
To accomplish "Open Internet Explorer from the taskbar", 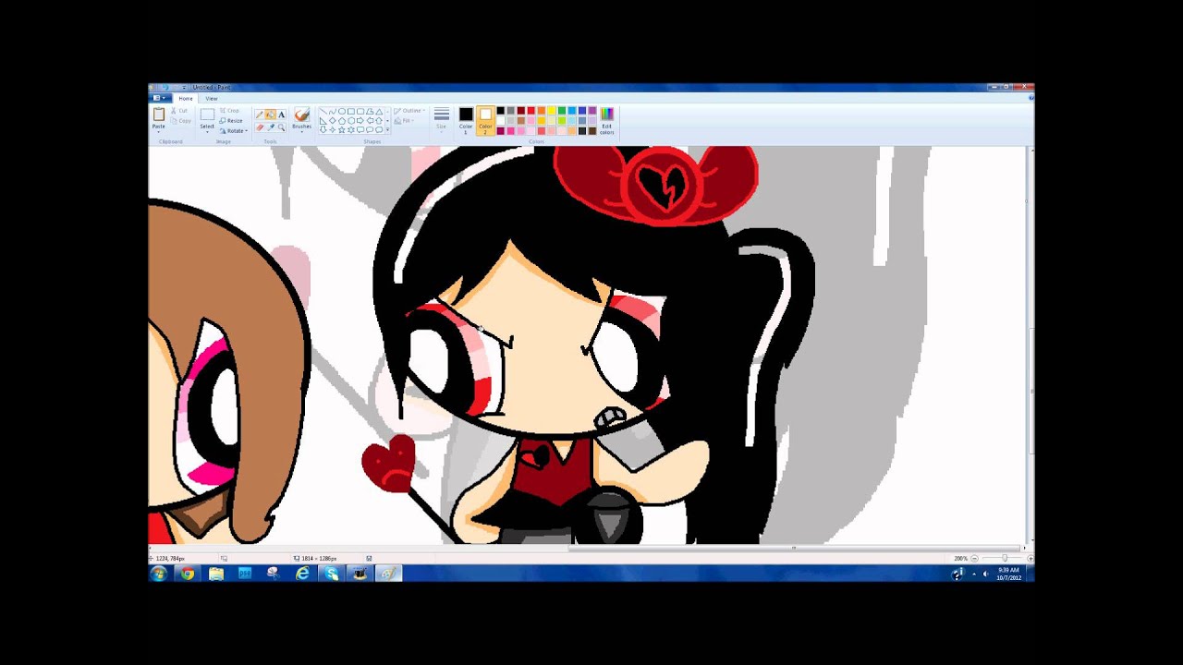I will point(302,574).
